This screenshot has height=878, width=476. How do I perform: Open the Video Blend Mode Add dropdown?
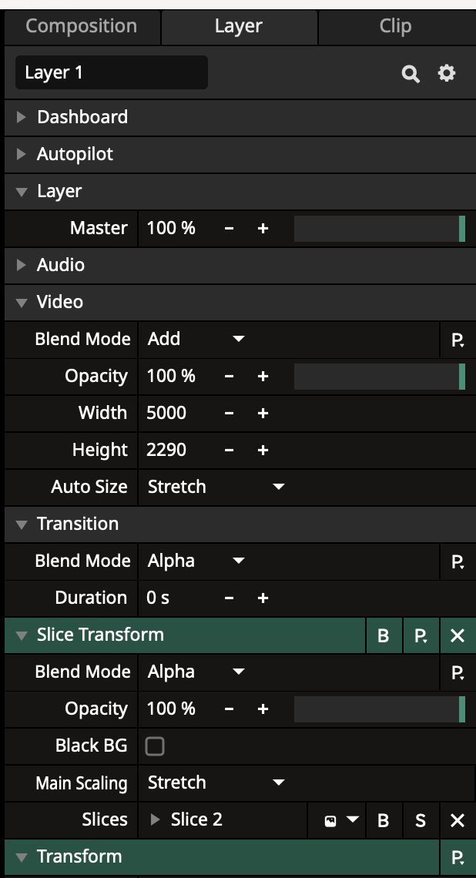click(196, 339)
